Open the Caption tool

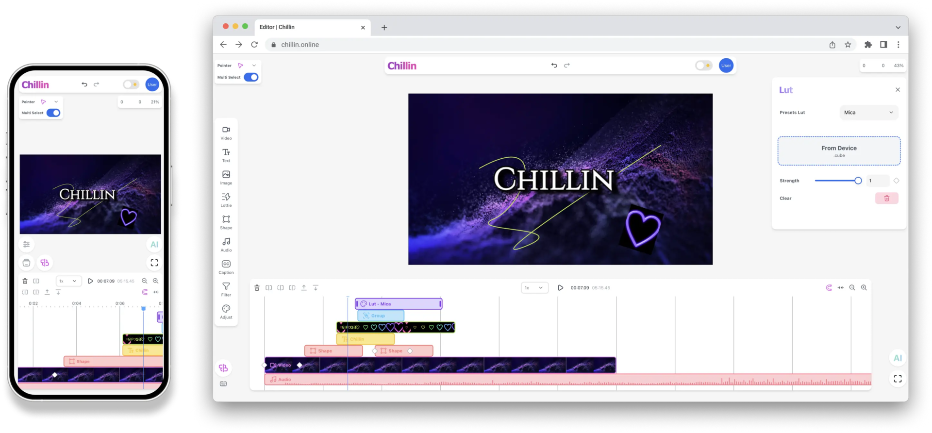coord(226,266)
